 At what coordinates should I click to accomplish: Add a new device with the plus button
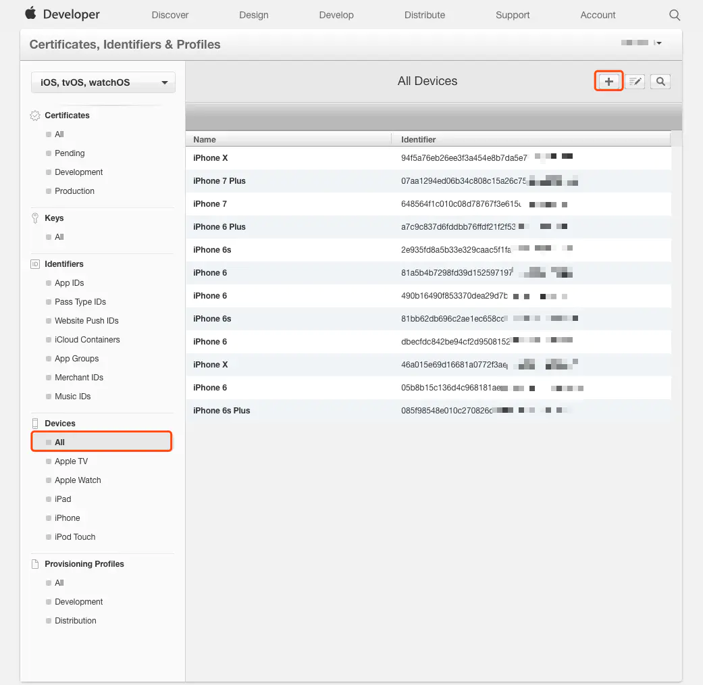tap(608, 81)
